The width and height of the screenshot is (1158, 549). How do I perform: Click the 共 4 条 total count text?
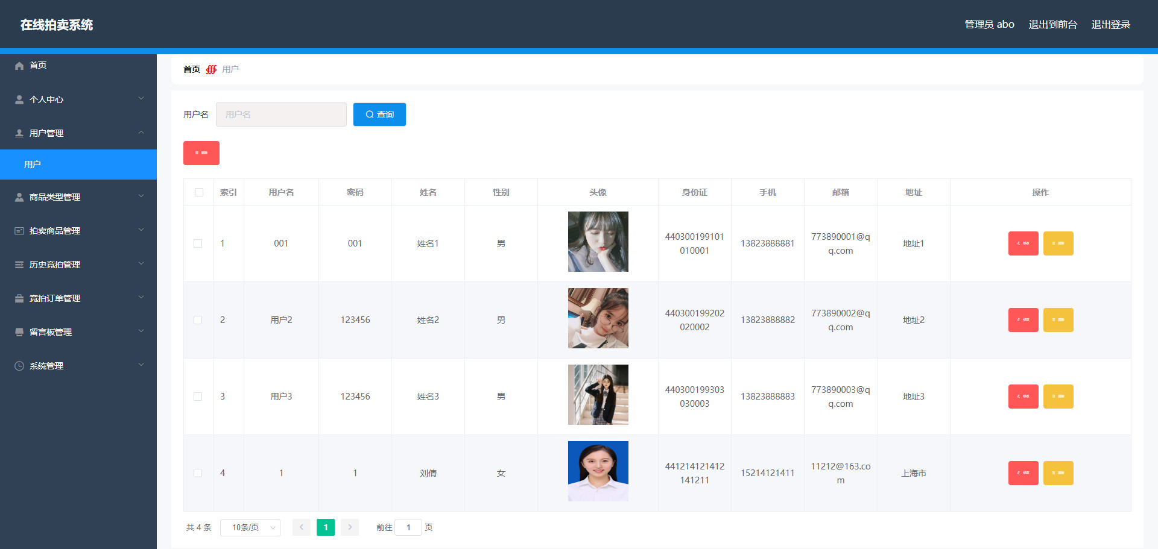[199, 527]
